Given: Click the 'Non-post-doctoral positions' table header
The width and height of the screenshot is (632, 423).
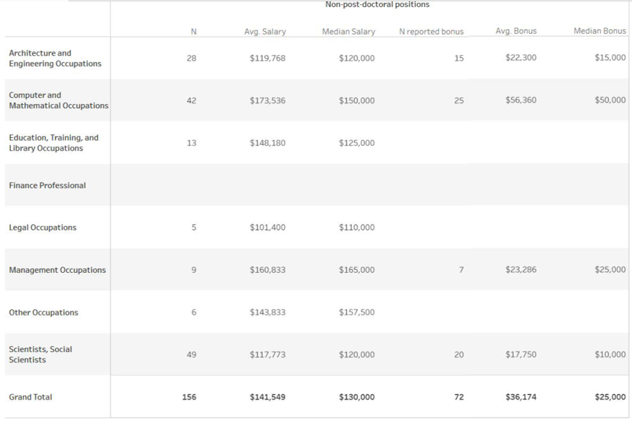Looking at the screenshot, I should click(377, 5).
